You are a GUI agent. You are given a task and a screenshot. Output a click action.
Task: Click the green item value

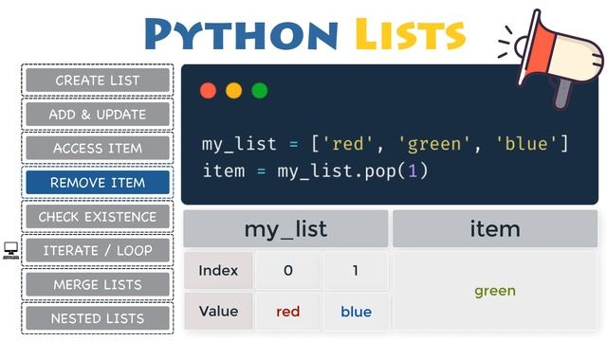click(x=495, y=291)
